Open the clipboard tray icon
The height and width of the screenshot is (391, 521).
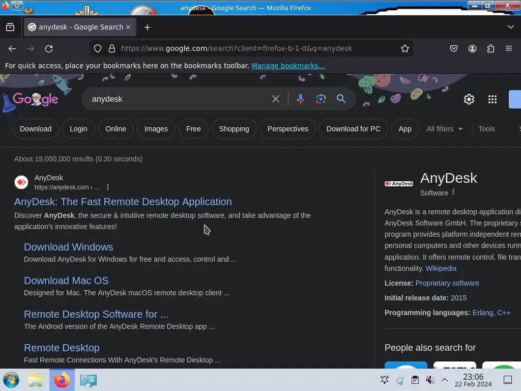[x=415, y=380]
